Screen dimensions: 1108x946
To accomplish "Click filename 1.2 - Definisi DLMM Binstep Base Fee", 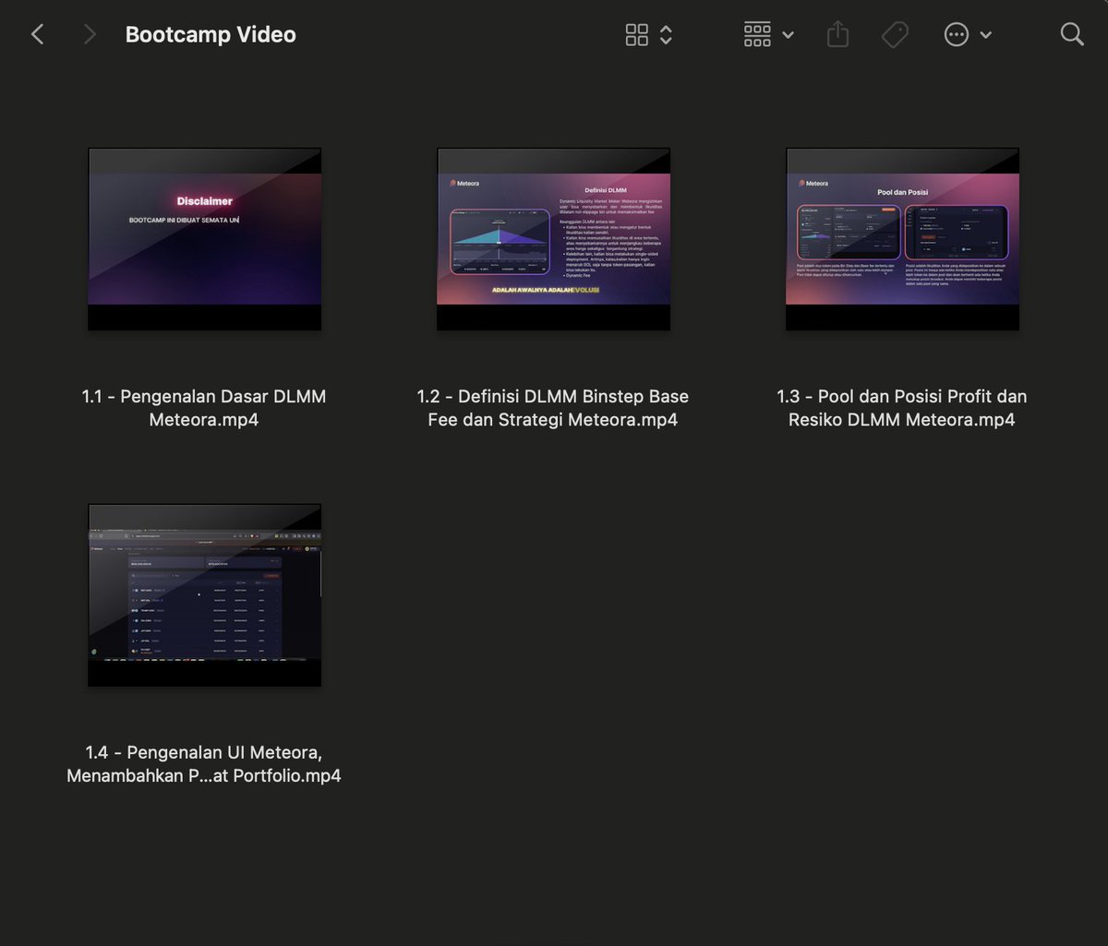I will [x=553, y=408].
